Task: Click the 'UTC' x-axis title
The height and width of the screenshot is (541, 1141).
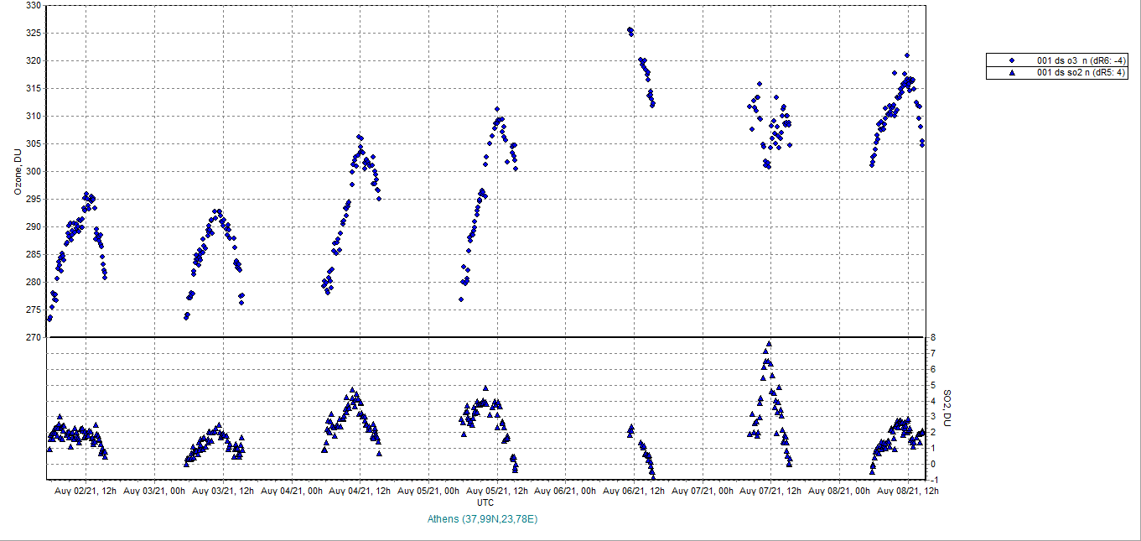Action: (x=485, y=502)
